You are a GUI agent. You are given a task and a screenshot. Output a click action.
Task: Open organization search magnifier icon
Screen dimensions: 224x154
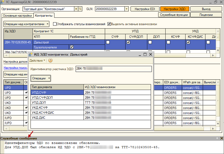(x=80, y=9)
